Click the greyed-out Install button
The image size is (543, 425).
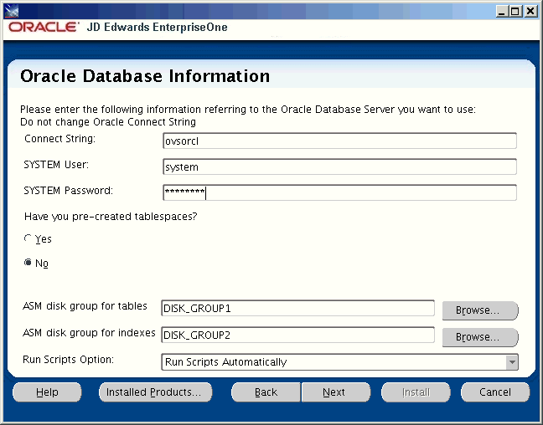[x=416, y=392]
